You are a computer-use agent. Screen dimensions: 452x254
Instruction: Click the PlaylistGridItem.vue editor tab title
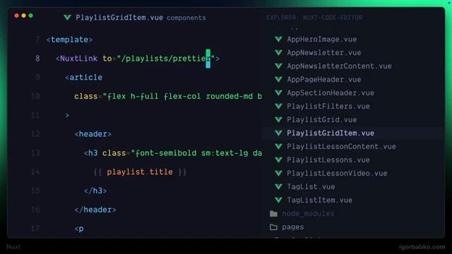[x=119, y=18]
